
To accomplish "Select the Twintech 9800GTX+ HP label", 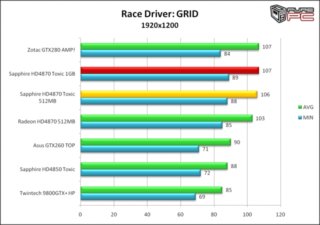I will click(47, 193).
